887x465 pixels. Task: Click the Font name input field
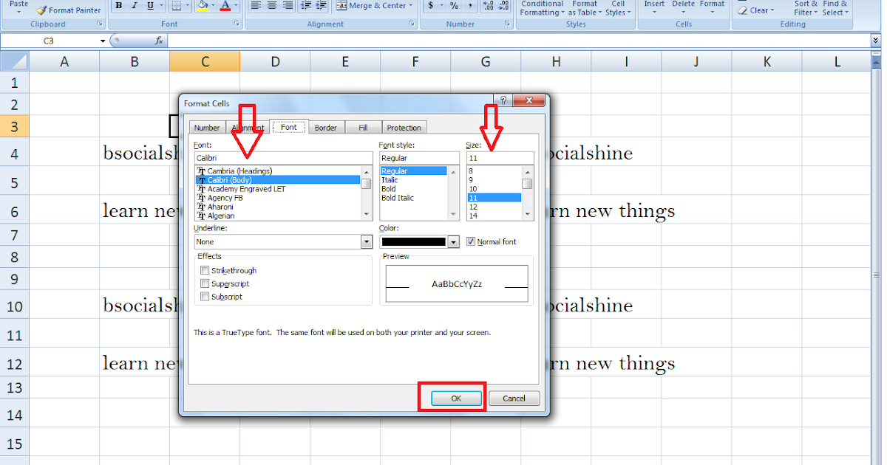pyautogui.click(x=283, y=158)
